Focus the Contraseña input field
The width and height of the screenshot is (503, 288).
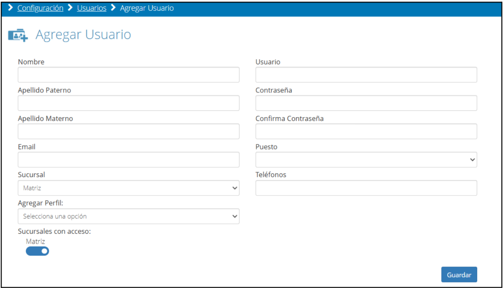[x=366, y=103]
